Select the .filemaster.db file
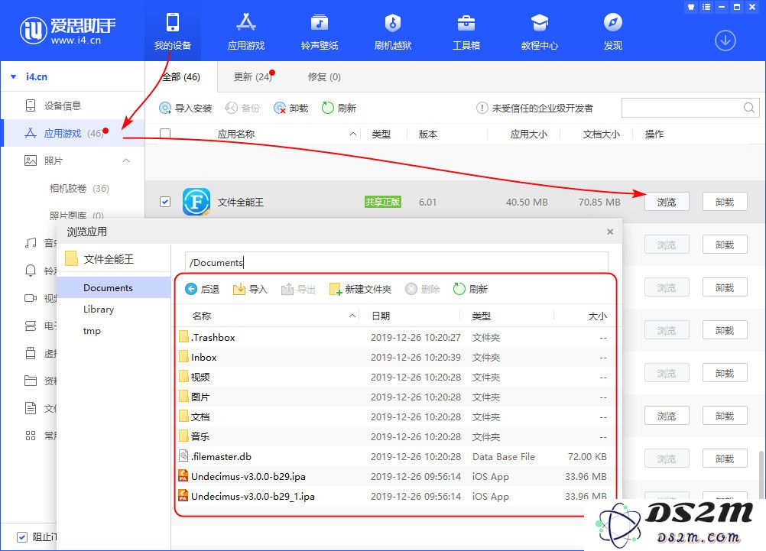 [x=393, y=457]
